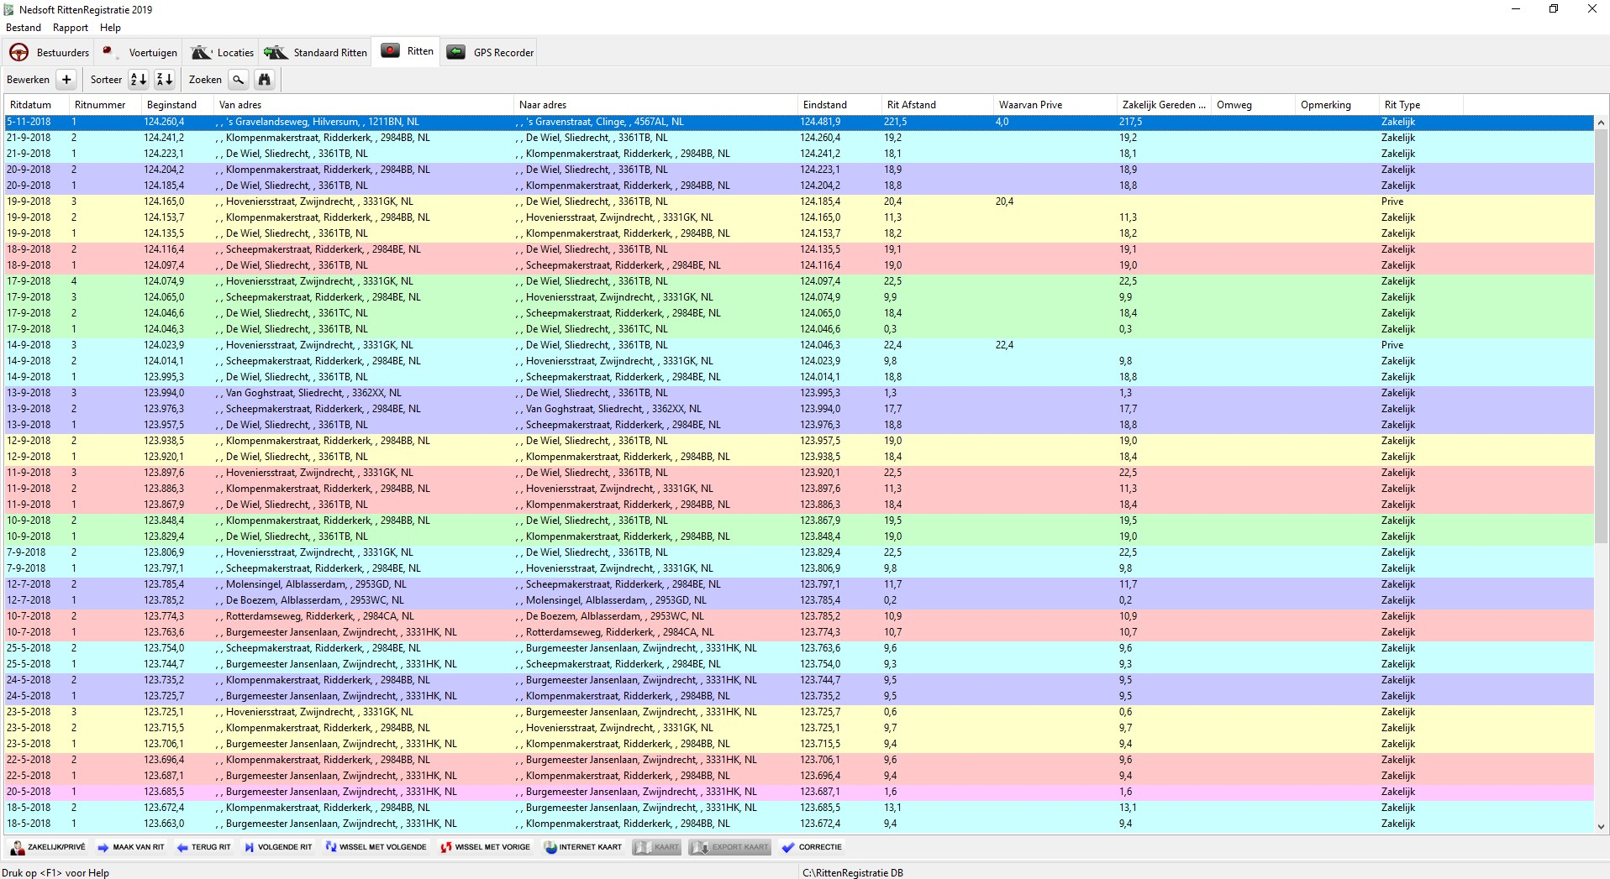
Task: Click the Waarvan Prive column header
Action: click(x=1055, y=105)
